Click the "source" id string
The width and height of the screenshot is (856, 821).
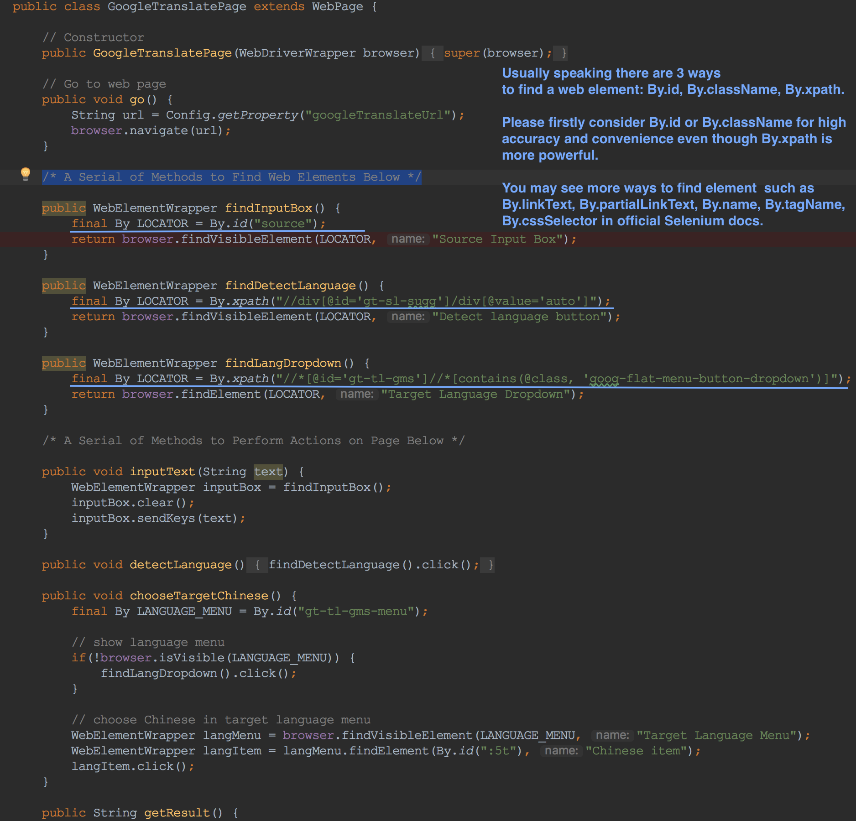click(283, 223)
